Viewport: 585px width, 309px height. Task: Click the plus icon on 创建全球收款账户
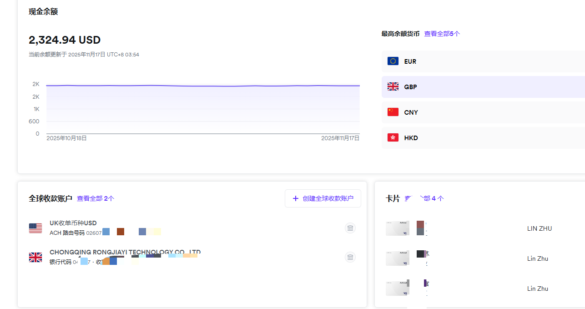(296, 198)
